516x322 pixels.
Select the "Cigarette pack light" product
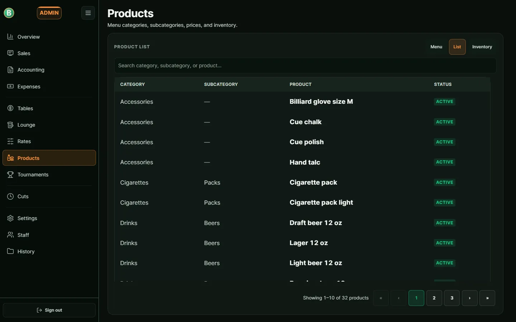click(x=321, y=203)
